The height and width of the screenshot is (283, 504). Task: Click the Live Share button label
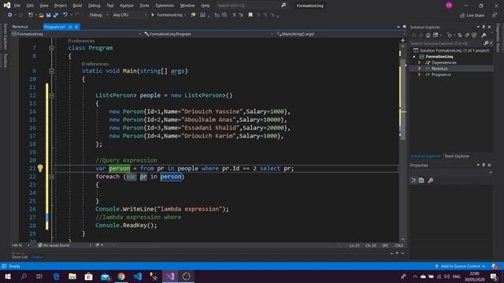tap(475, 16)
